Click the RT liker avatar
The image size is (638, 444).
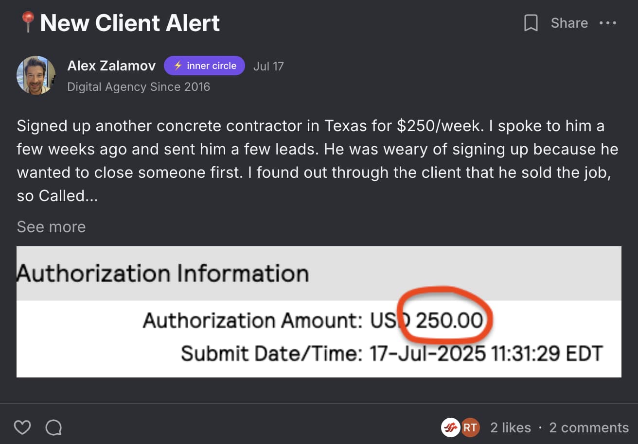[x=470, y=427]
